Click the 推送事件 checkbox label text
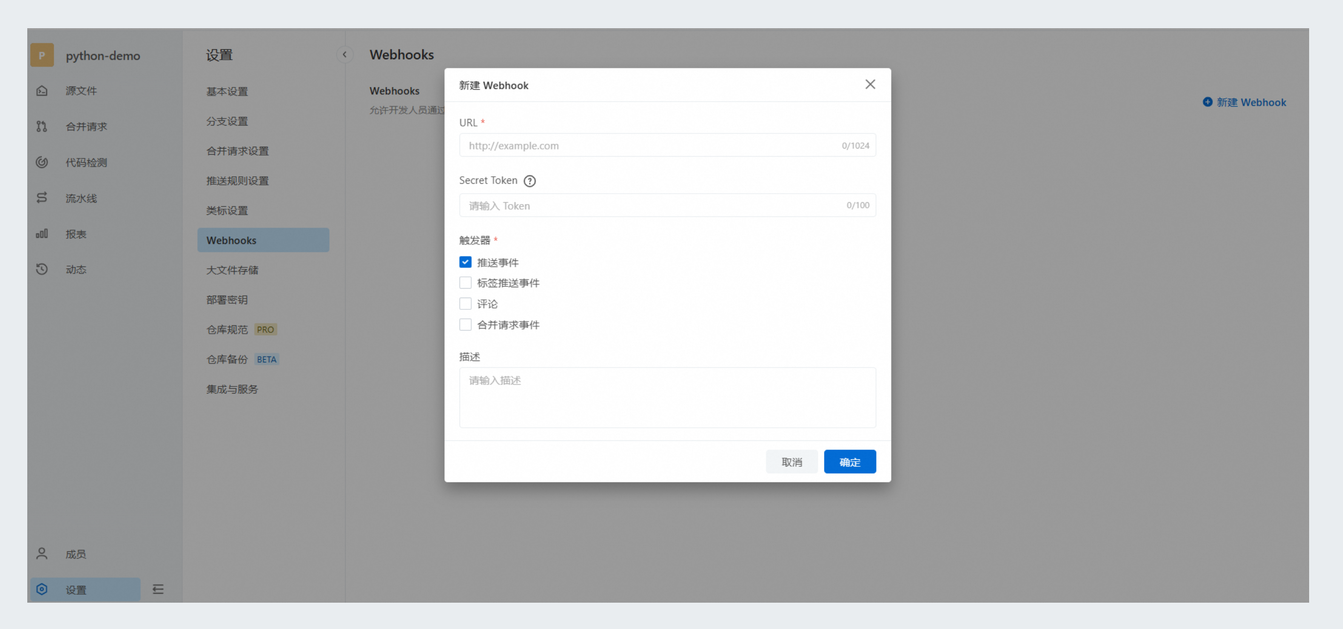 pos(498,263)
